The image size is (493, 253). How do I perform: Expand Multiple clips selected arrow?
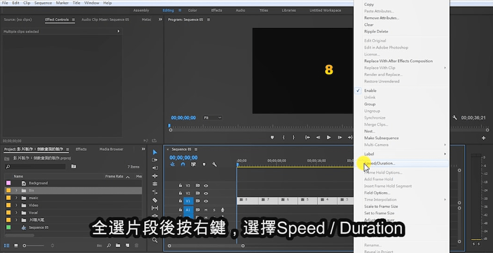click(119, 32)
